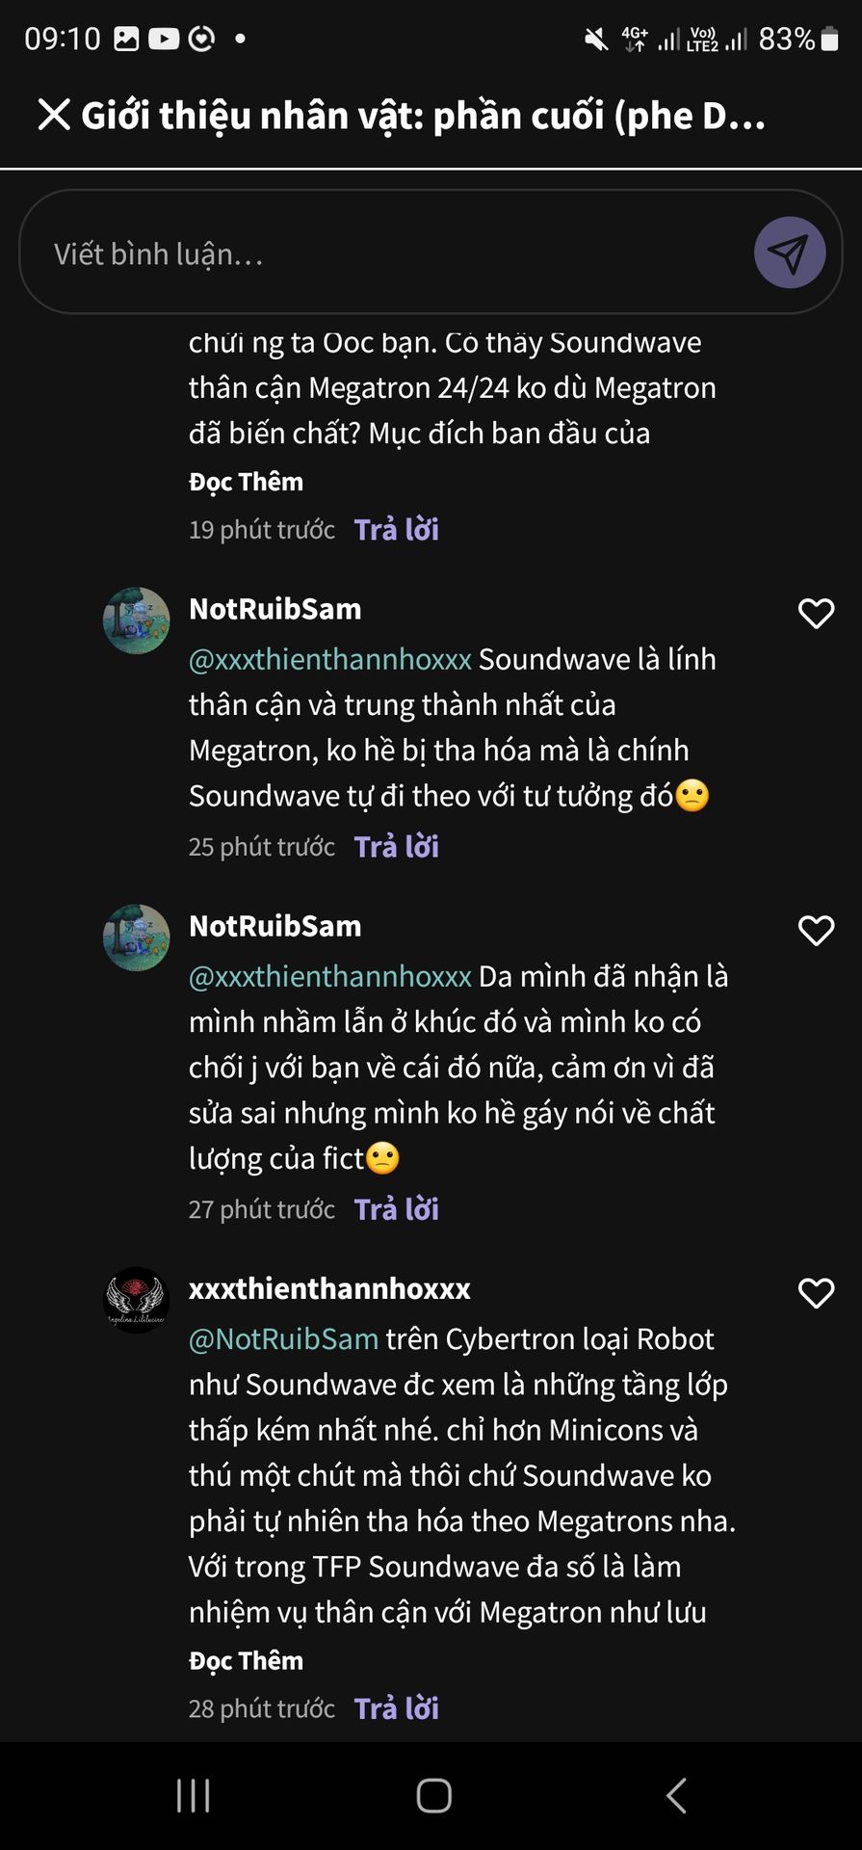Reply to the 25 phút trước comment

pyautogui.click(x=396, y=847)
